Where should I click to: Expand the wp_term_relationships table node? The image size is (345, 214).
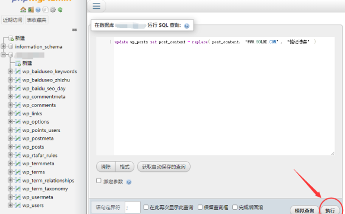point(10,180)
